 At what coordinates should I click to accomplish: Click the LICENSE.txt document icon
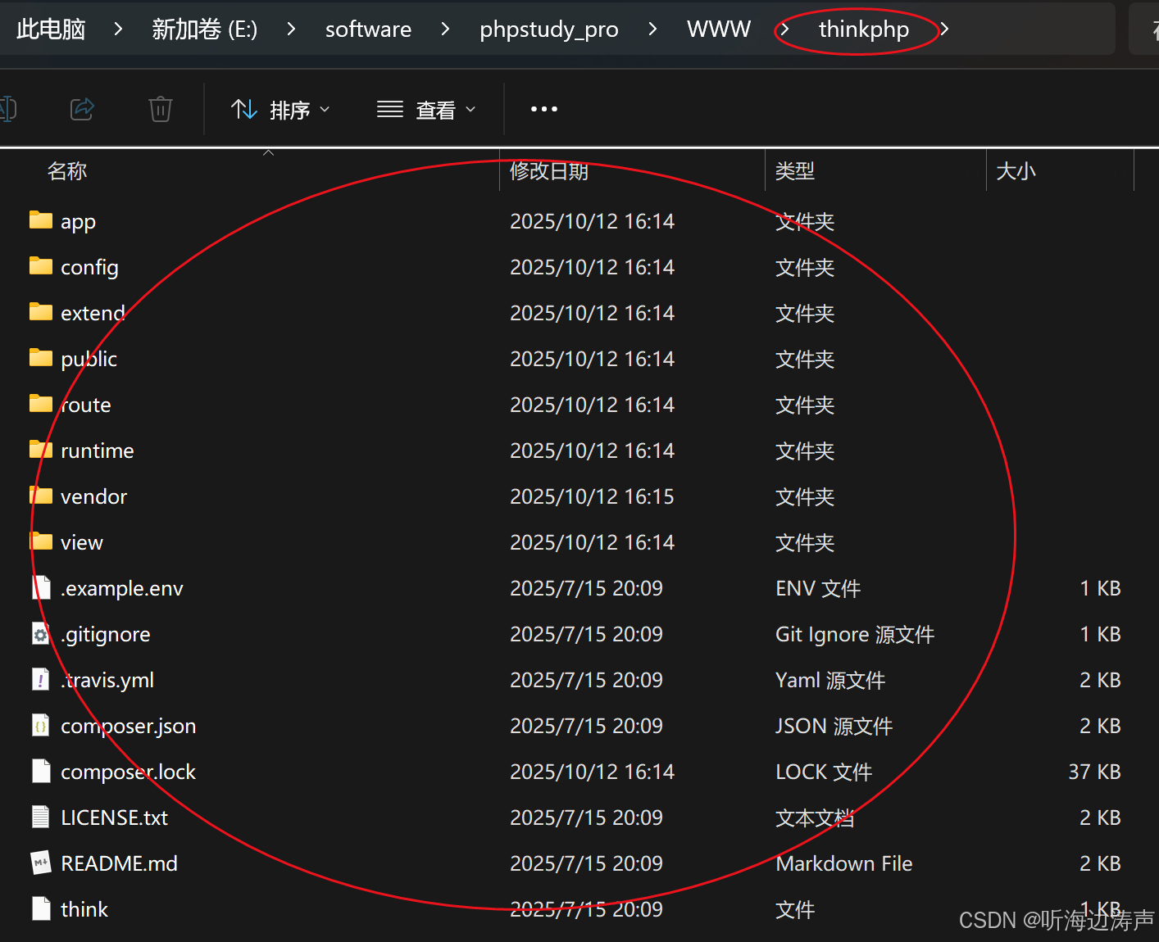click(41, 817)
